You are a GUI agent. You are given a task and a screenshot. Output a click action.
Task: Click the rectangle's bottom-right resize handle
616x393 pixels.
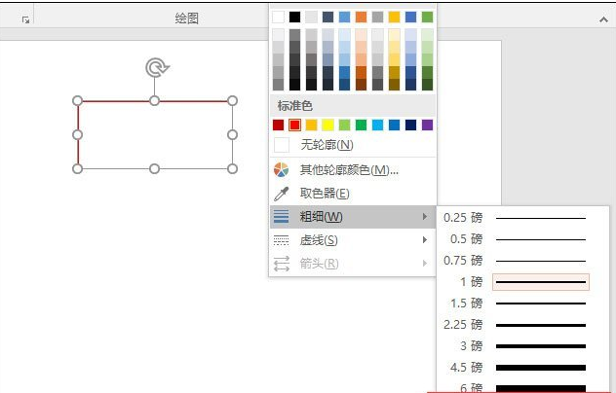tap(232, 168)
